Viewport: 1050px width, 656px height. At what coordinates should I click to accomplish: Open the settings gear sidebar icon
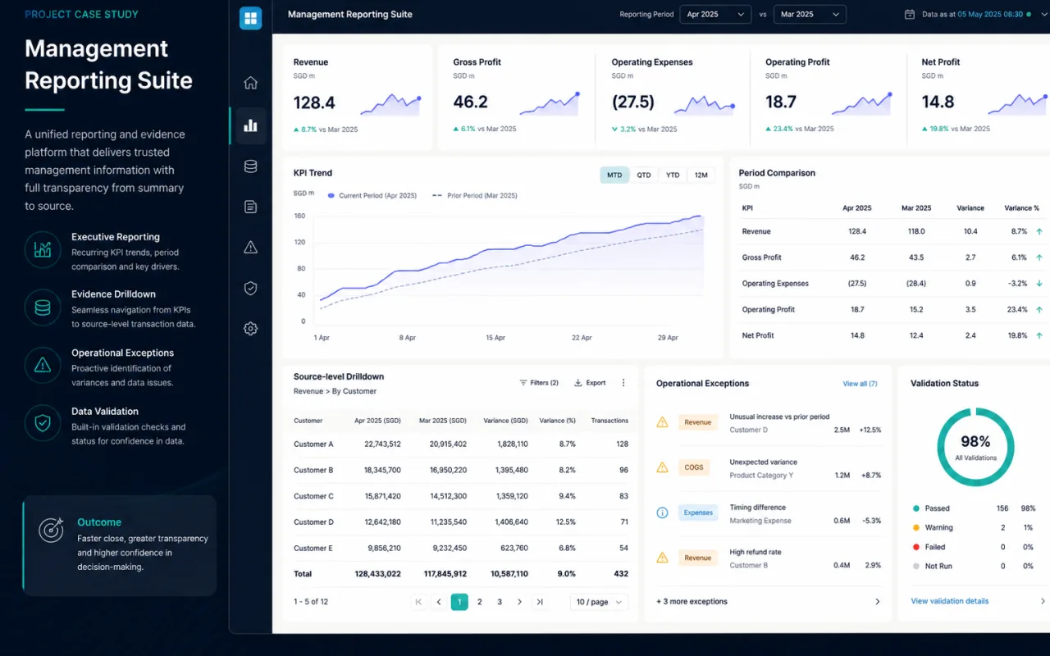coord(250,329)
